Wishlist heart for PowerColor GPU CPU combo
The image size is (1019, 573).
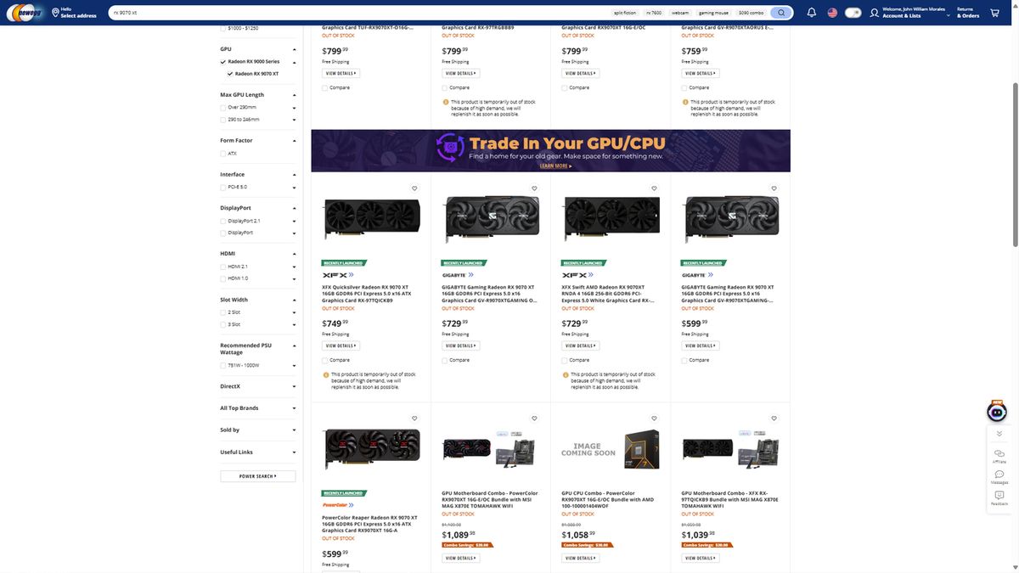pos(654,419)
